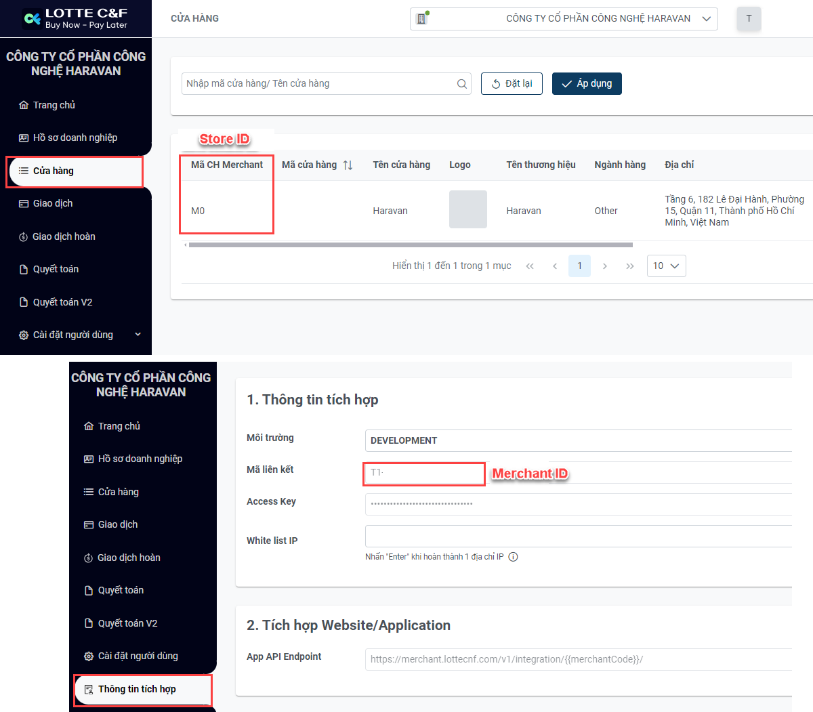Click the user avatar T
This screenshot has height=712, width=813.
pyautogui.click(x=749, y=18)
